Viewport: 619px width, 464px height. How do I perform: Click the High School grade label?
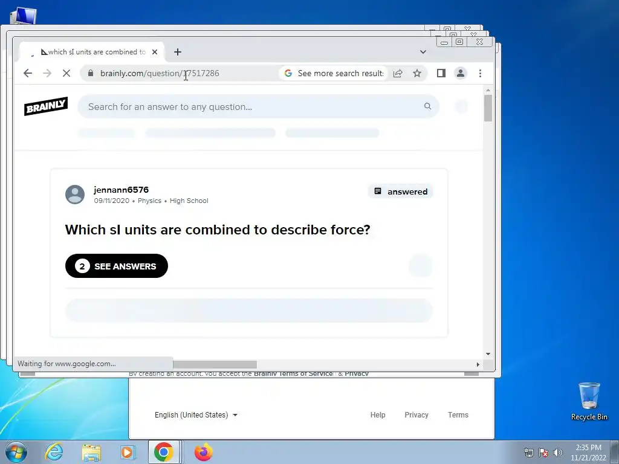point(189,201)
